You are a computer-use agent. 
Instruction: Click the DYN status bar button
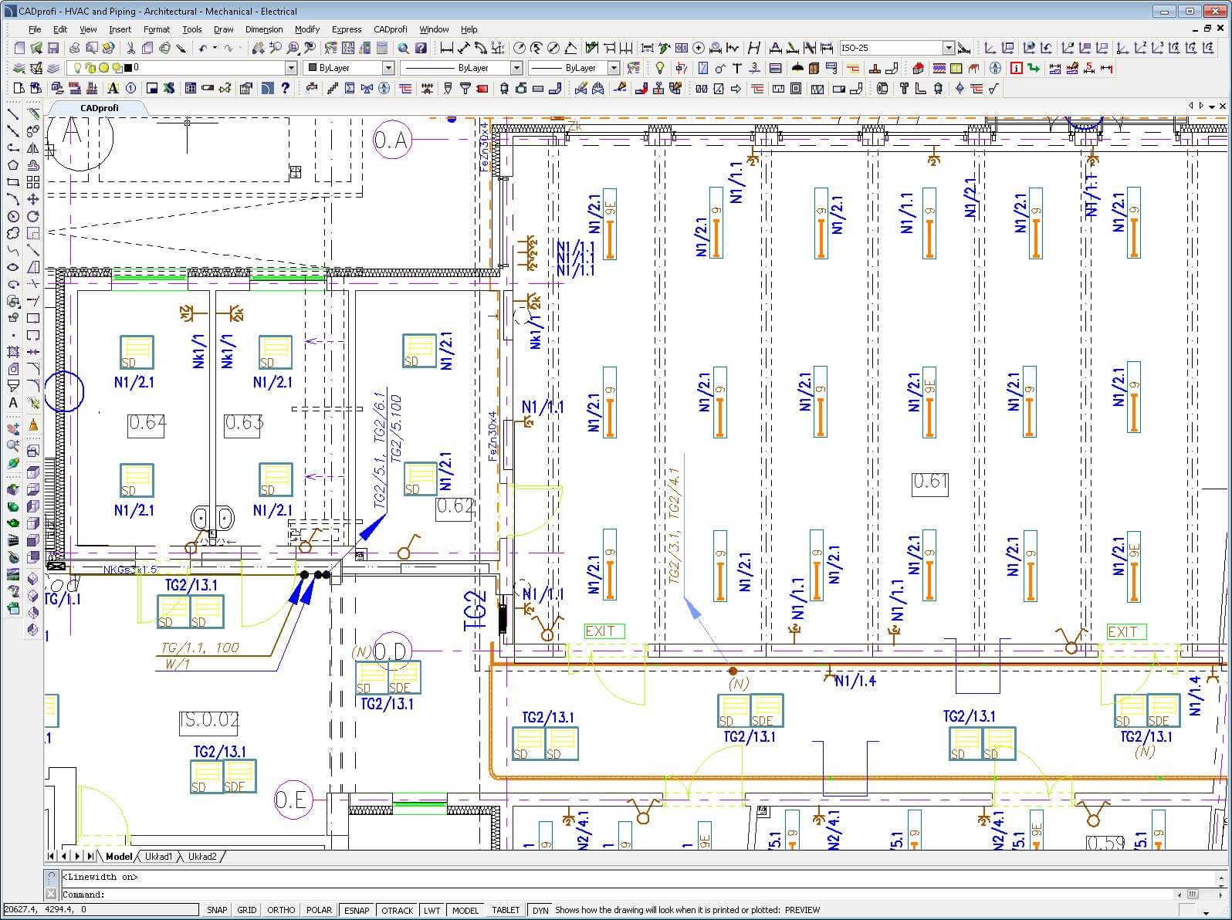click(x=540, y=910)
